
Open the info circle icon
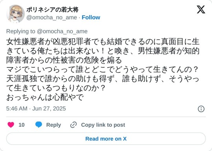[201, 109]
